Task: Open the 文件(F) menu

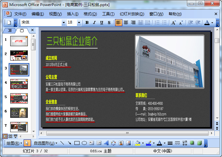Action: point(20,14)
